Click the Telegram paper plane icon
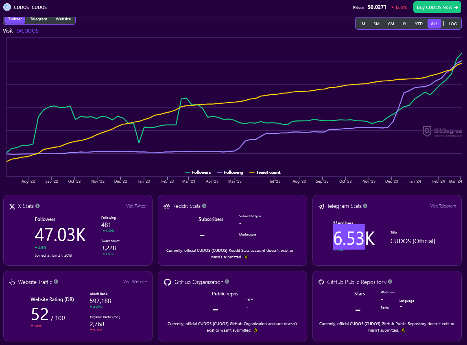Image resolution: width=467 pixels, height=345 pixels. click(321, 206)
